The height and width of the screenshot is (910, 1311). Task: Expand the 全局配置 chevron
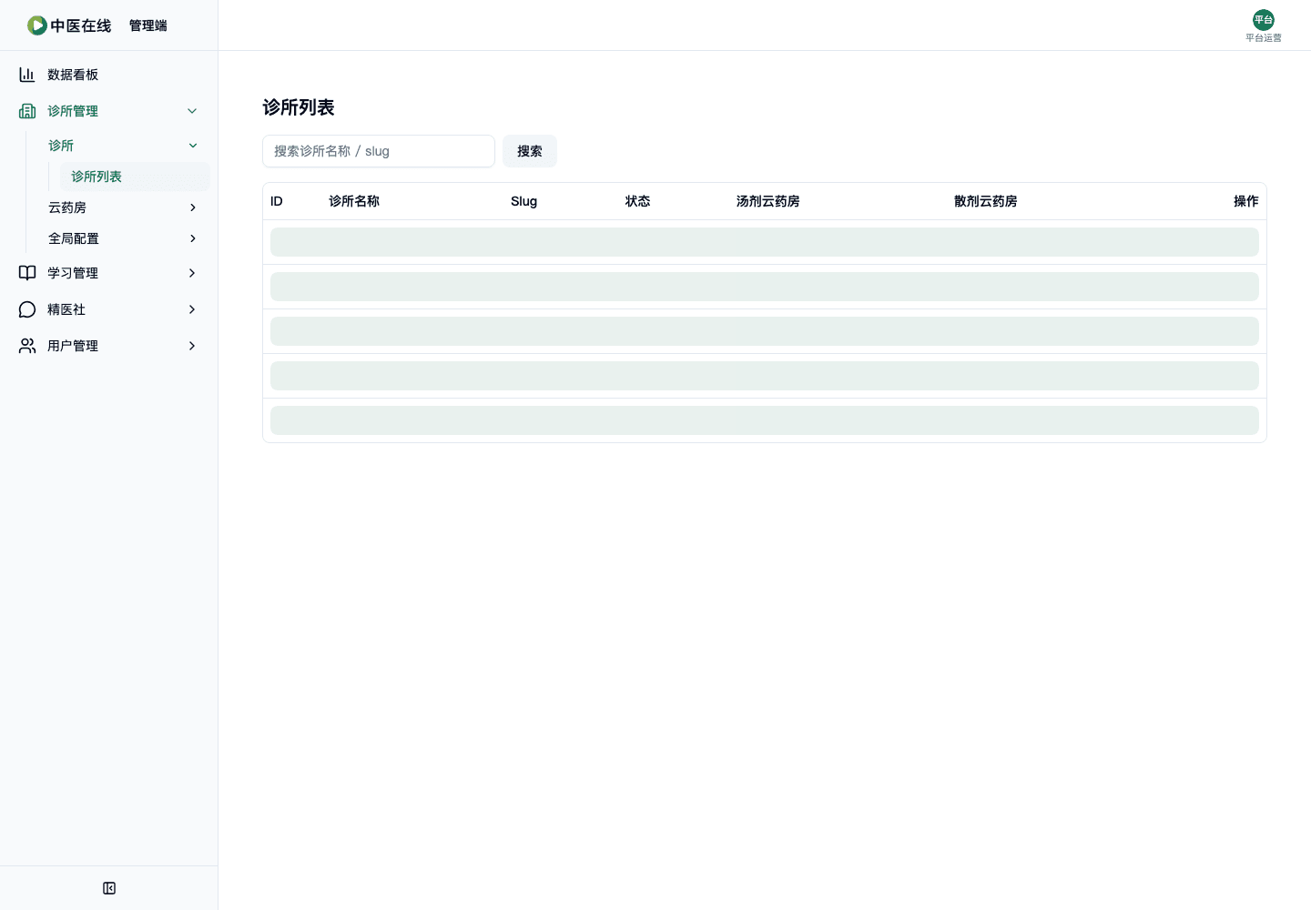coord(193,238)
